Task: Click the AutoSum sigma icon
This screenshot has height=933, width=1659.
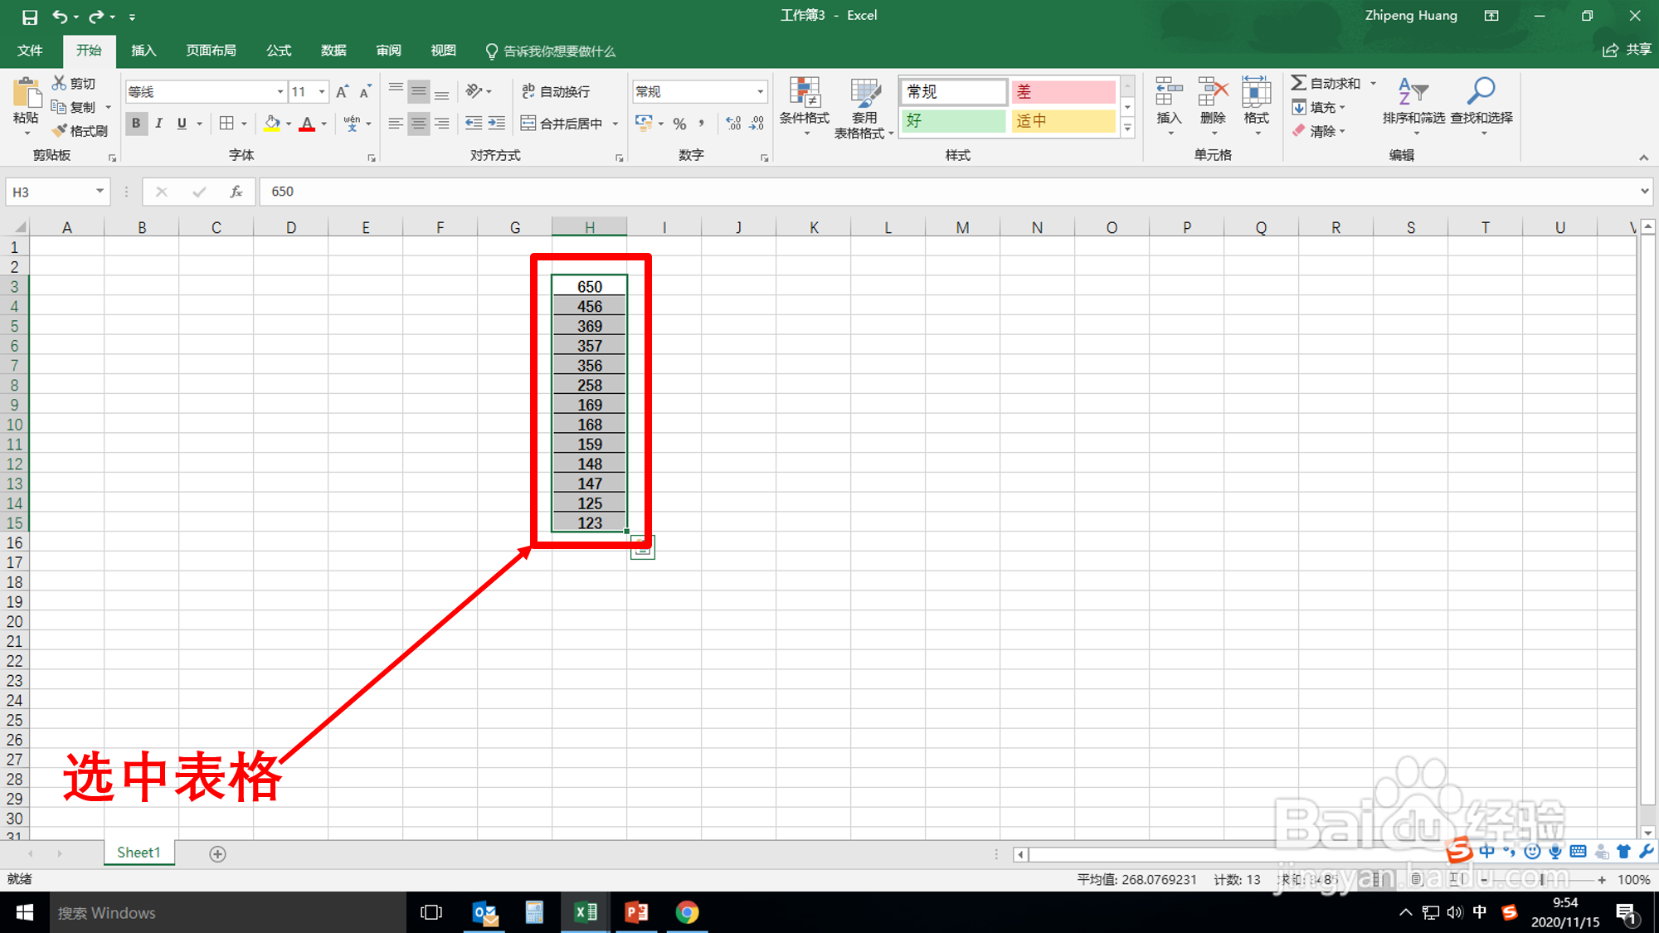Action: tap(1299, 83)
